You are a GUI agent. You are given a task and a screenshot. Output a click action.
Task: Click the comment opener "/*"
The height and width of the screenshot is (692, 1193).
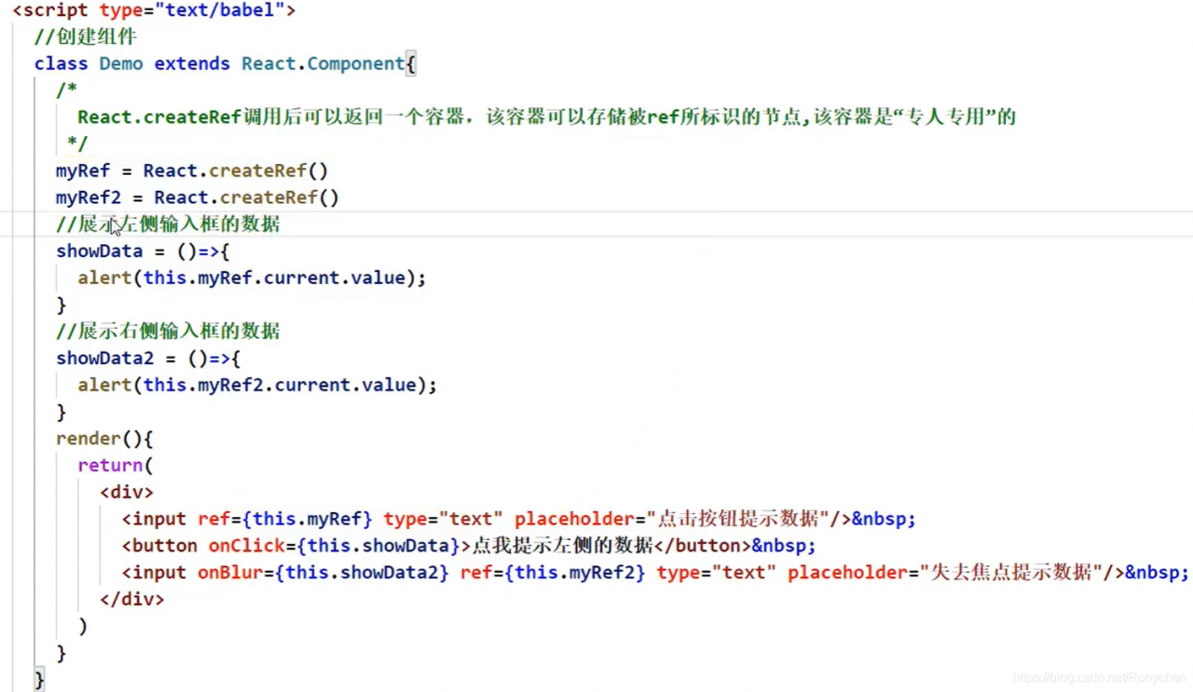pyautogui.click(x=66, y=90)
